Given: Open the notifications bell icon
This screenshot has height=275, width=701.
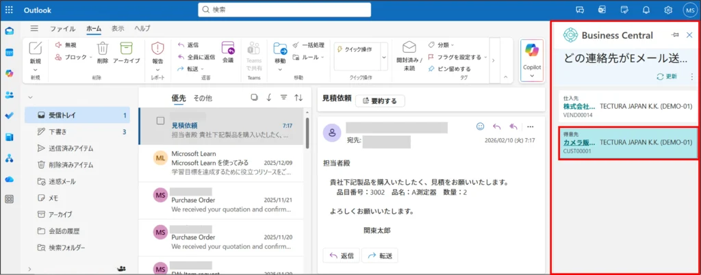Looking at the screenshot, I should click(646, 10).
